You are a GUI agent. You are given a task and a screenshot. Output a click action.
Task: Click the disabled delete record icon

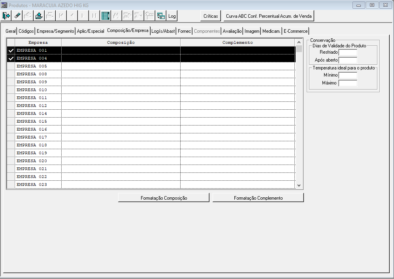[50, 16]
